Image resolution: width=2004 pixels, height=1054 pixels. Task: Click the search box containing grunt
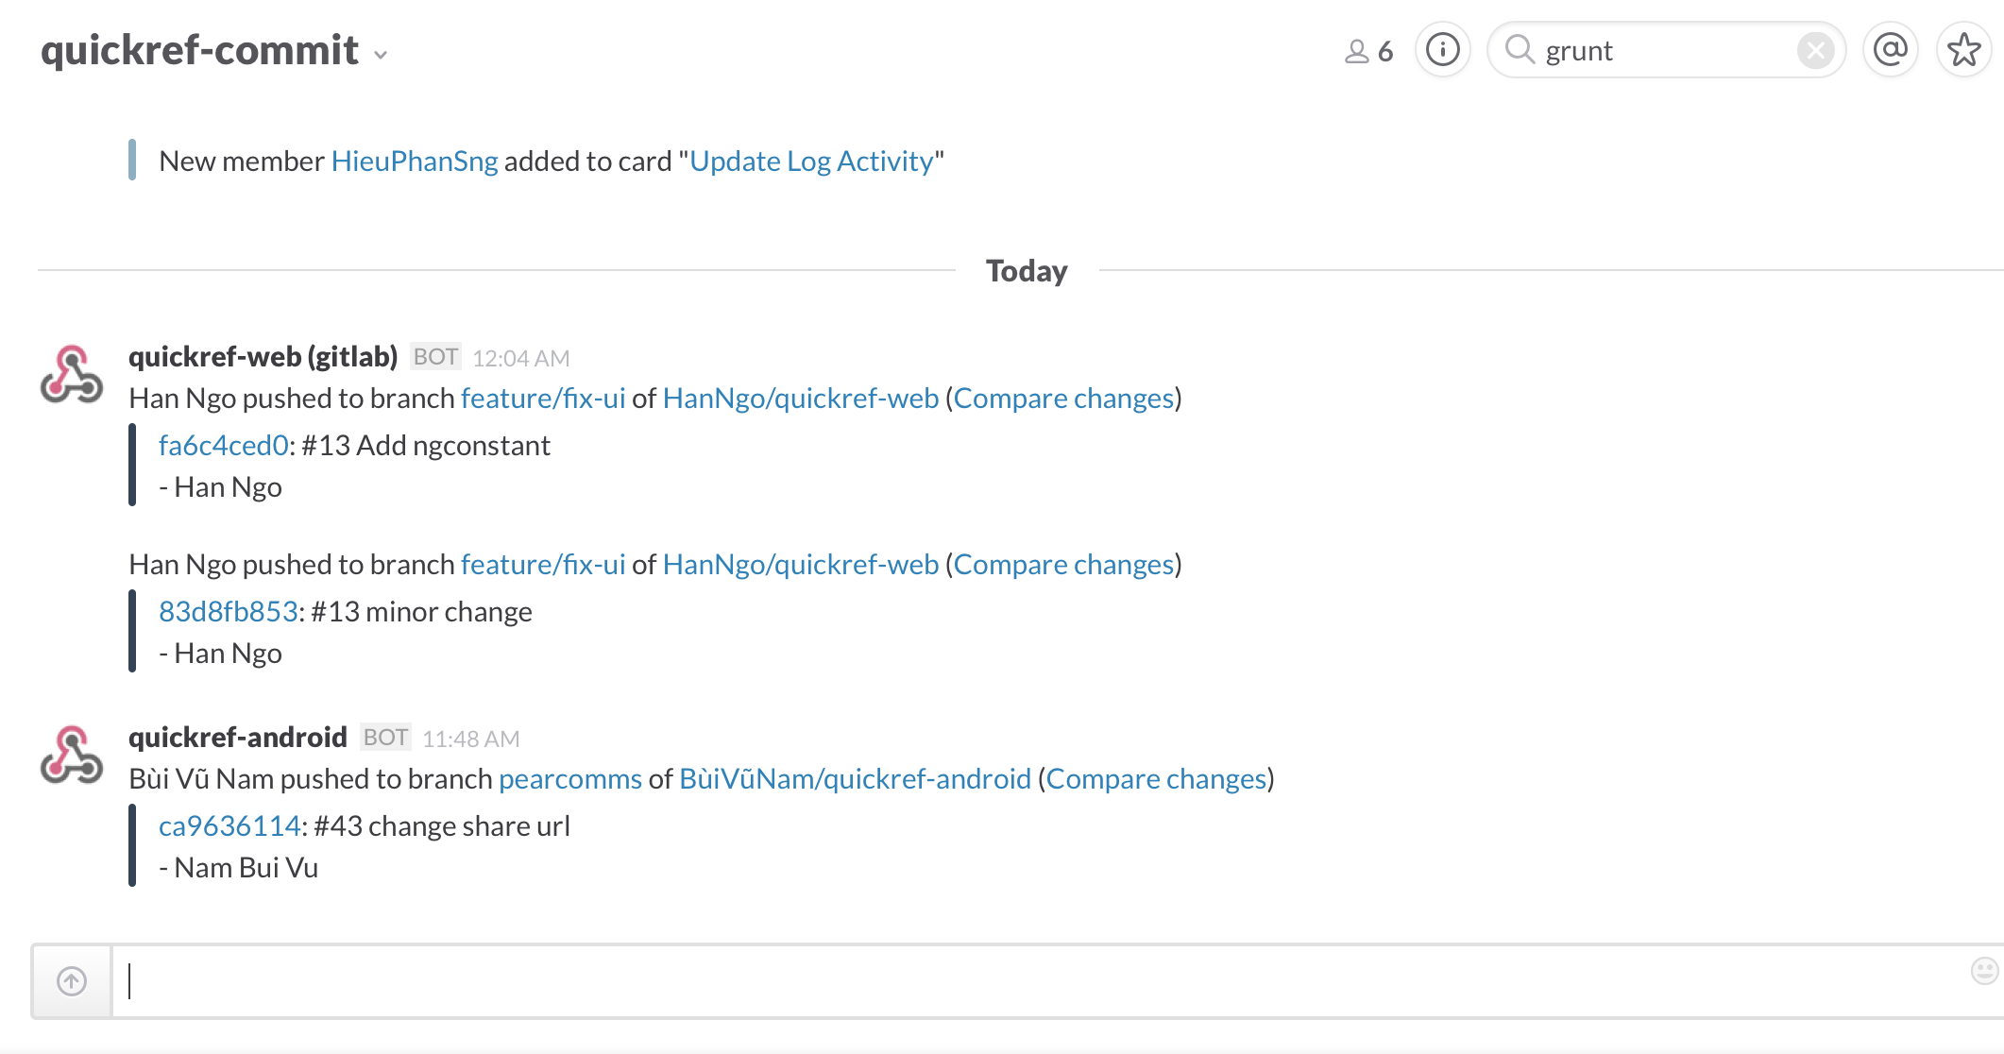1665,50
